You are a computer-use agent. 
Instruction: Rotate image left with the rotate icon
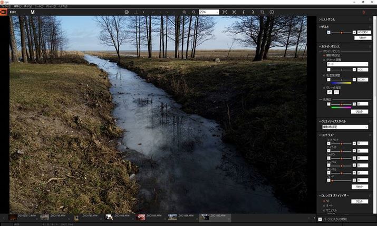pyautogui.click(x=244, y=12)
